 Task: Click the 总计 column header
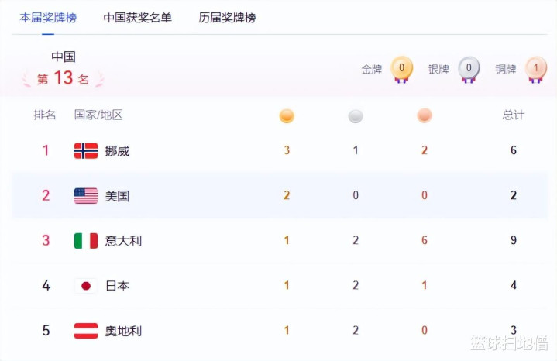[513, 115]
